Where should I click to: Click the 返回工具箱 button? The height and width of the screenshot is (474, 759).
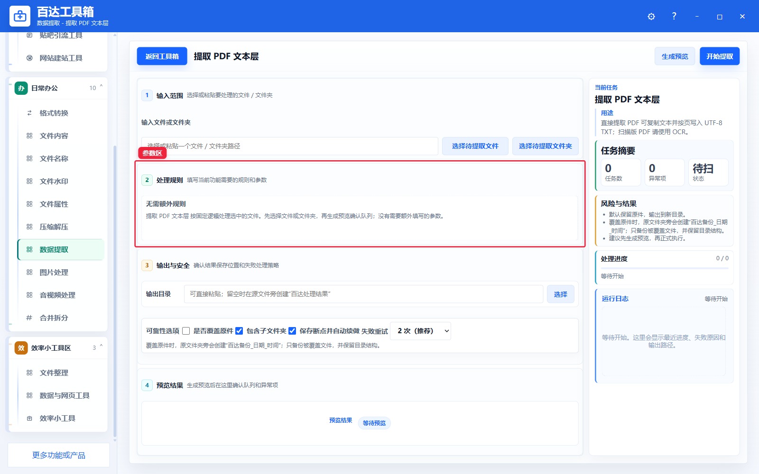162,56
